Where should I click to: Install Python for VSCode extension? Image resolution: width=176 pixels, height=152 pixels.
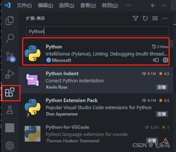(152, 140)
